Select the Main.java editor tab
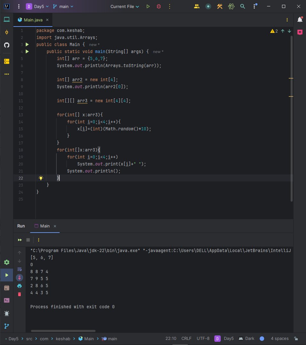 (33, 20)
